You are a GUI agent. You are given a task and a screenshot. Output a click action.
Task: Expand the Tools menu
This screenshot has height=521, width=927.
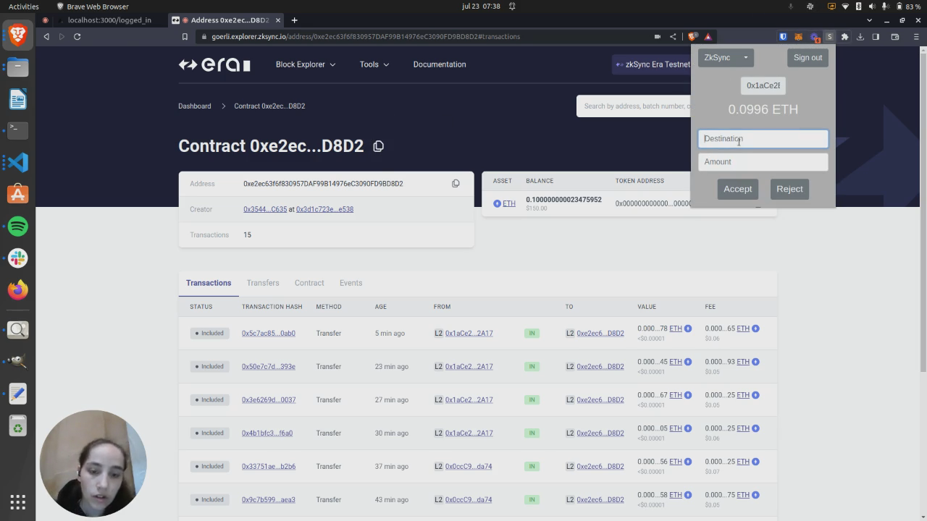point(374,64)
